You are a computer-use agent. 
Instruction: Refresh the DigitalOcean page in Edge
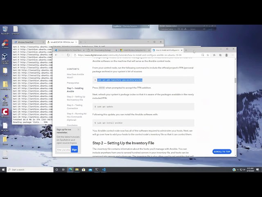68,55
